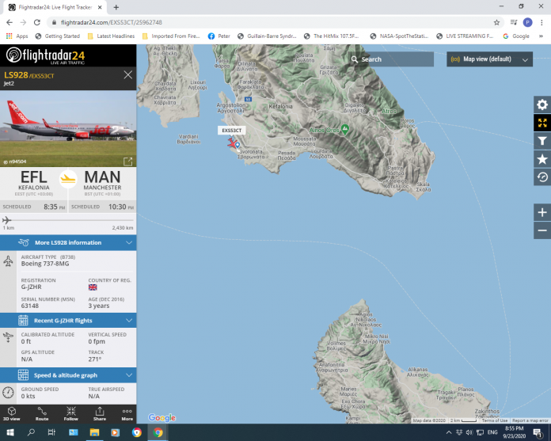The height and width of the screenshot is (441, 551).
Task: Follow the aircraft on the map
Action: pos(71,413)
